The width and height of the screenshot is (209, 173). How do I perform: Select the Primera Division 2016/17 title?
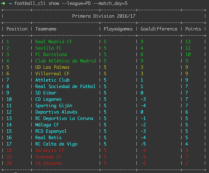click(104, 16)
